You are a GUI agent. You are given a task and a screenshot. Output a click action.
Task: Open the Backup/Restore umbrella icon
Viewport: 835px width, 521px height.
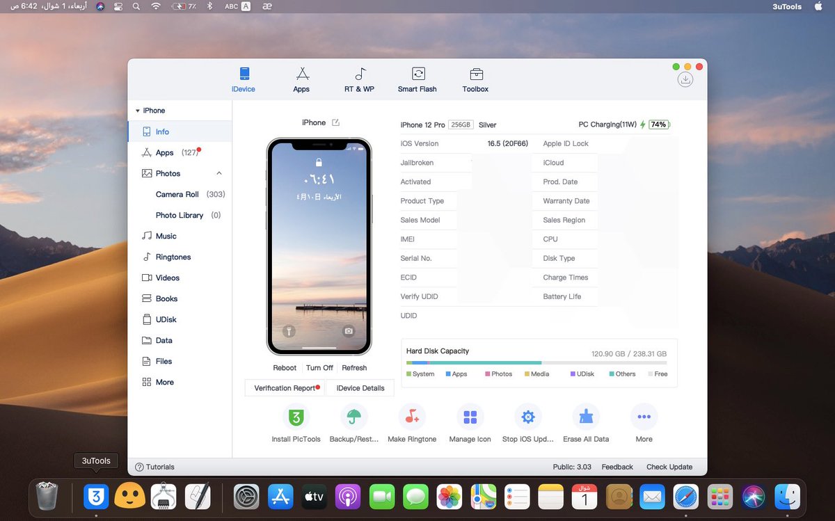pos(354,417)
